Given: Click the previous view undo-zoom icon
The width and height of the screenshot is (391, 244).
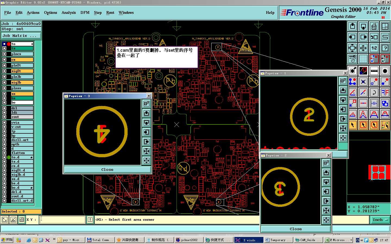Looking at the screenshot, I should coord(374,37).
